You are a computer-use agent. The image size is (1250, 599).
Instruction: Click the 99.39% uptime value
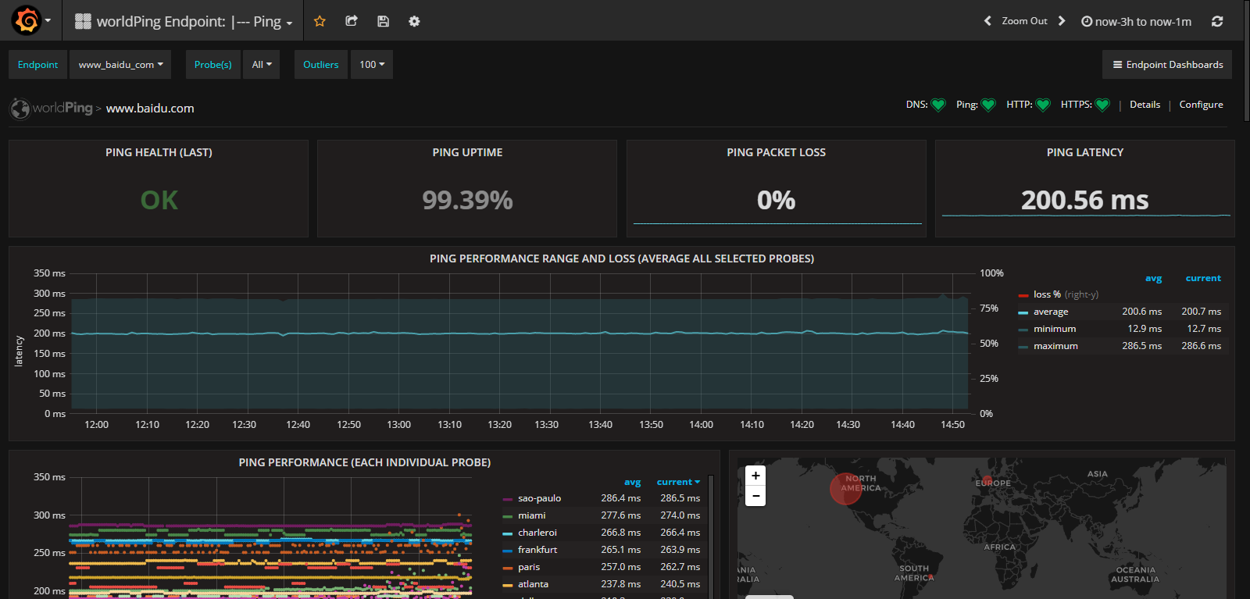point(467,201)
